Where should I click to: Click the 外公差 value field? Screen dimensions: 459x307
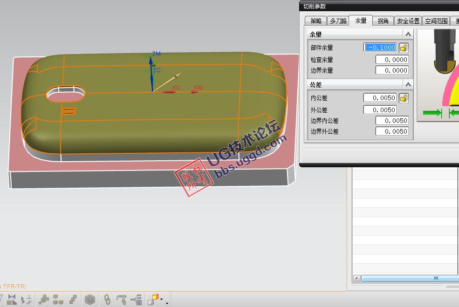point(380,110)
